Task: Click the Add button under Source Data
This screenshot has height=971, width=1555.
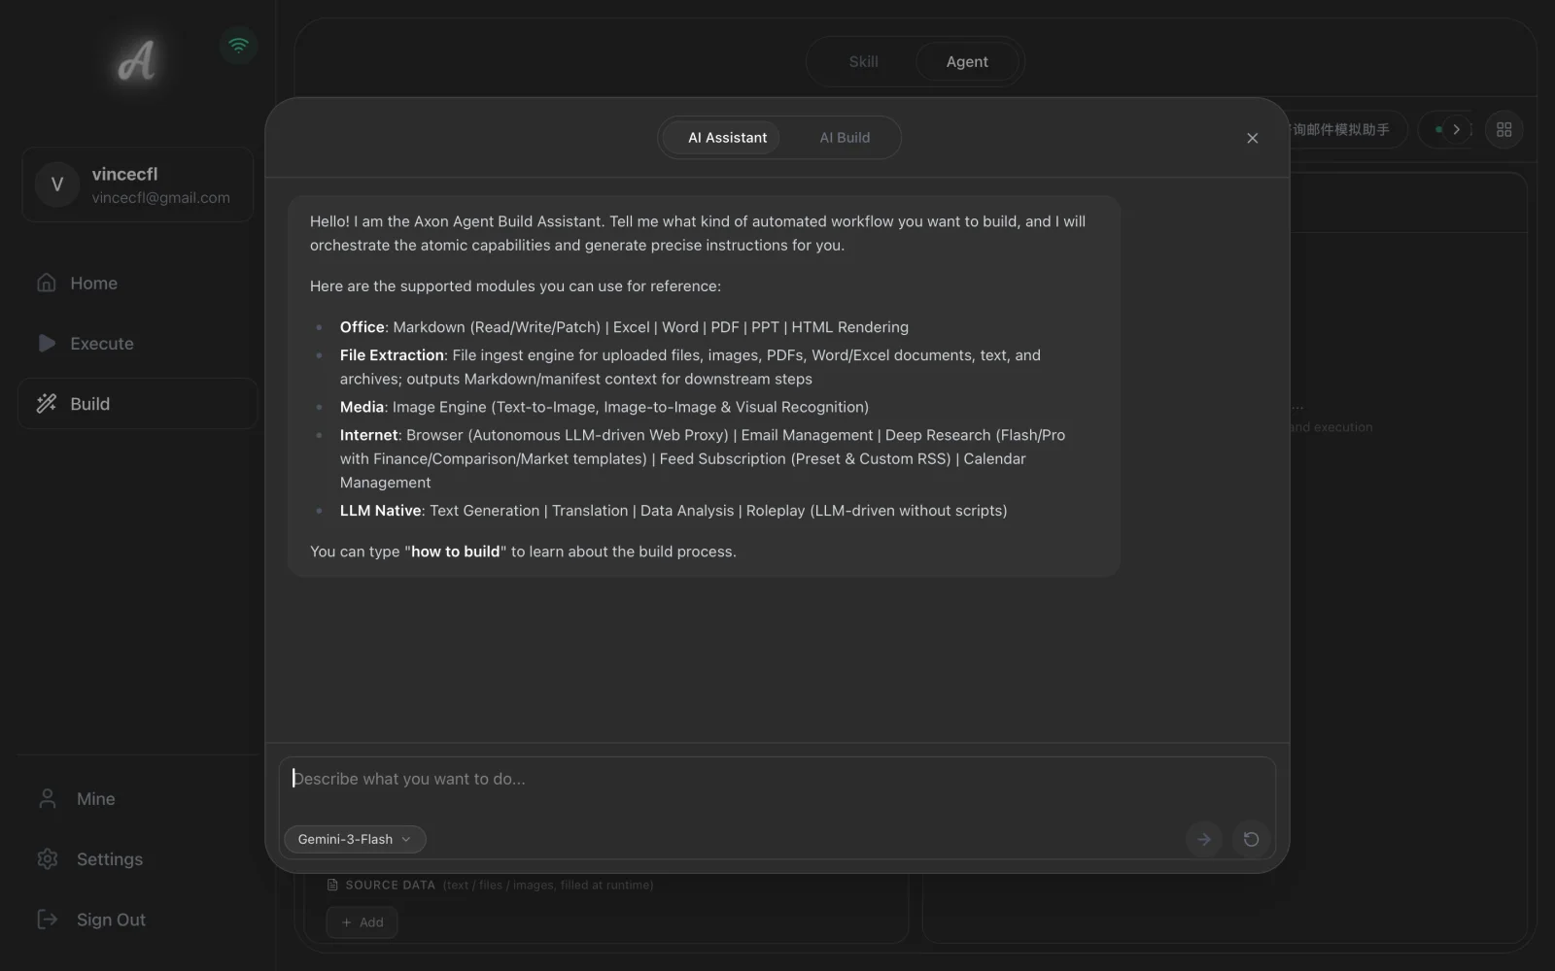Action: tap(362, 921)
